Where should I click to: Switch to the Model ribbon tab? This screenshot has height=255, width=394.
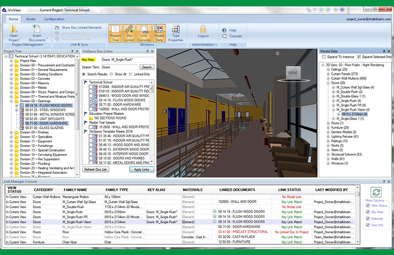(x=31, y=19)
